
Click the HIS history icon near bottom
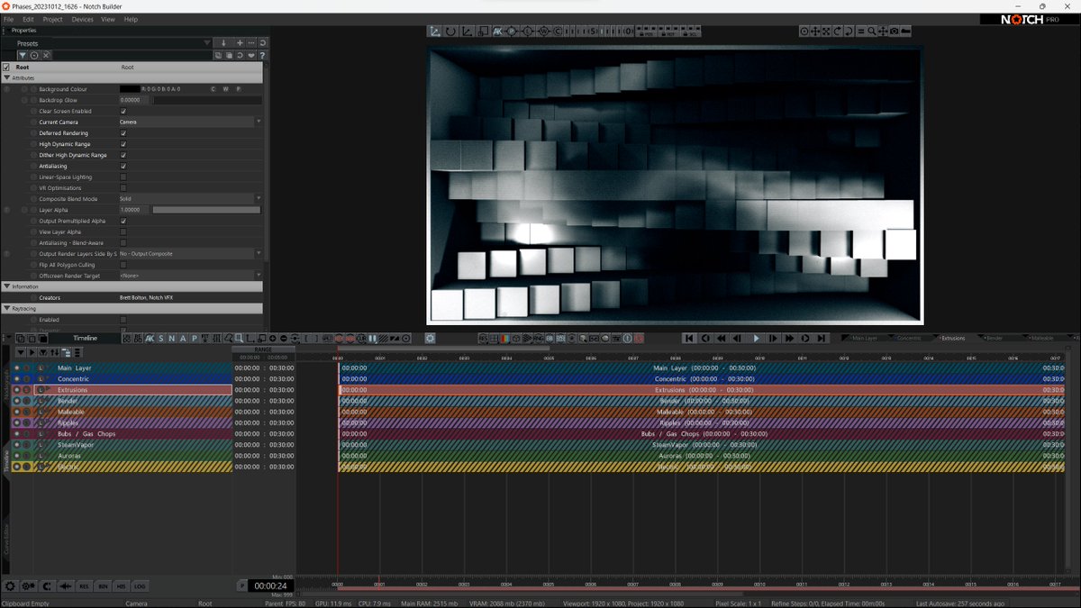[121, 585]
